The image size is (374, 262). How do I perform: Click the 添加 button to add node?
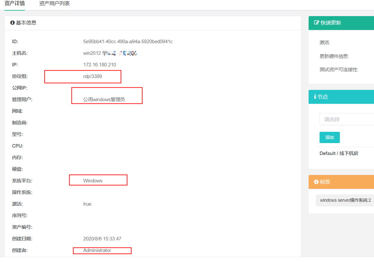(330, 137)
